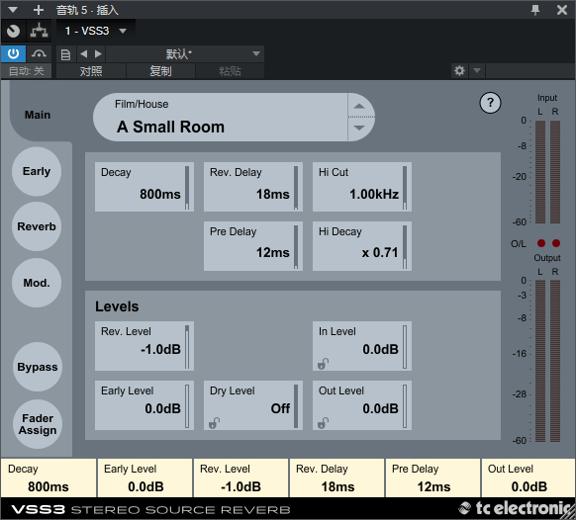Open the 默认 preset dropdown
The image size is (576, 520).
point(185,54)
